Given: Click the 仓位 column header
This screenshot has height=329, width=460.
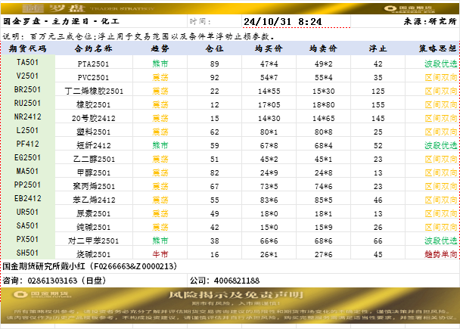Looking at the screenshot, I should click(x=214, y=48).
